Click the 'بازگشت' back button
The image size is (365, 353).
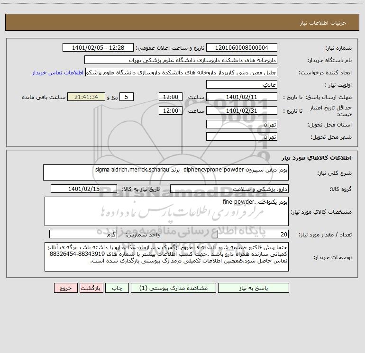click(91, 288)
